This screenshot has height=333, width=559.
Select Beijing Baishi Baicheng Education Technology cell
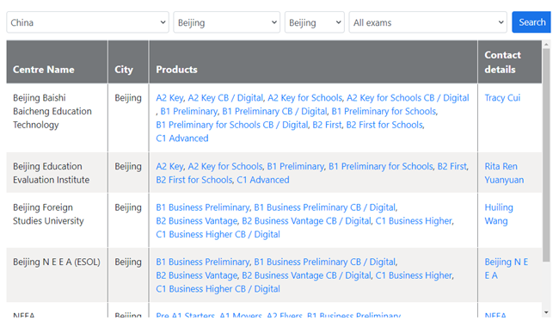57,118
